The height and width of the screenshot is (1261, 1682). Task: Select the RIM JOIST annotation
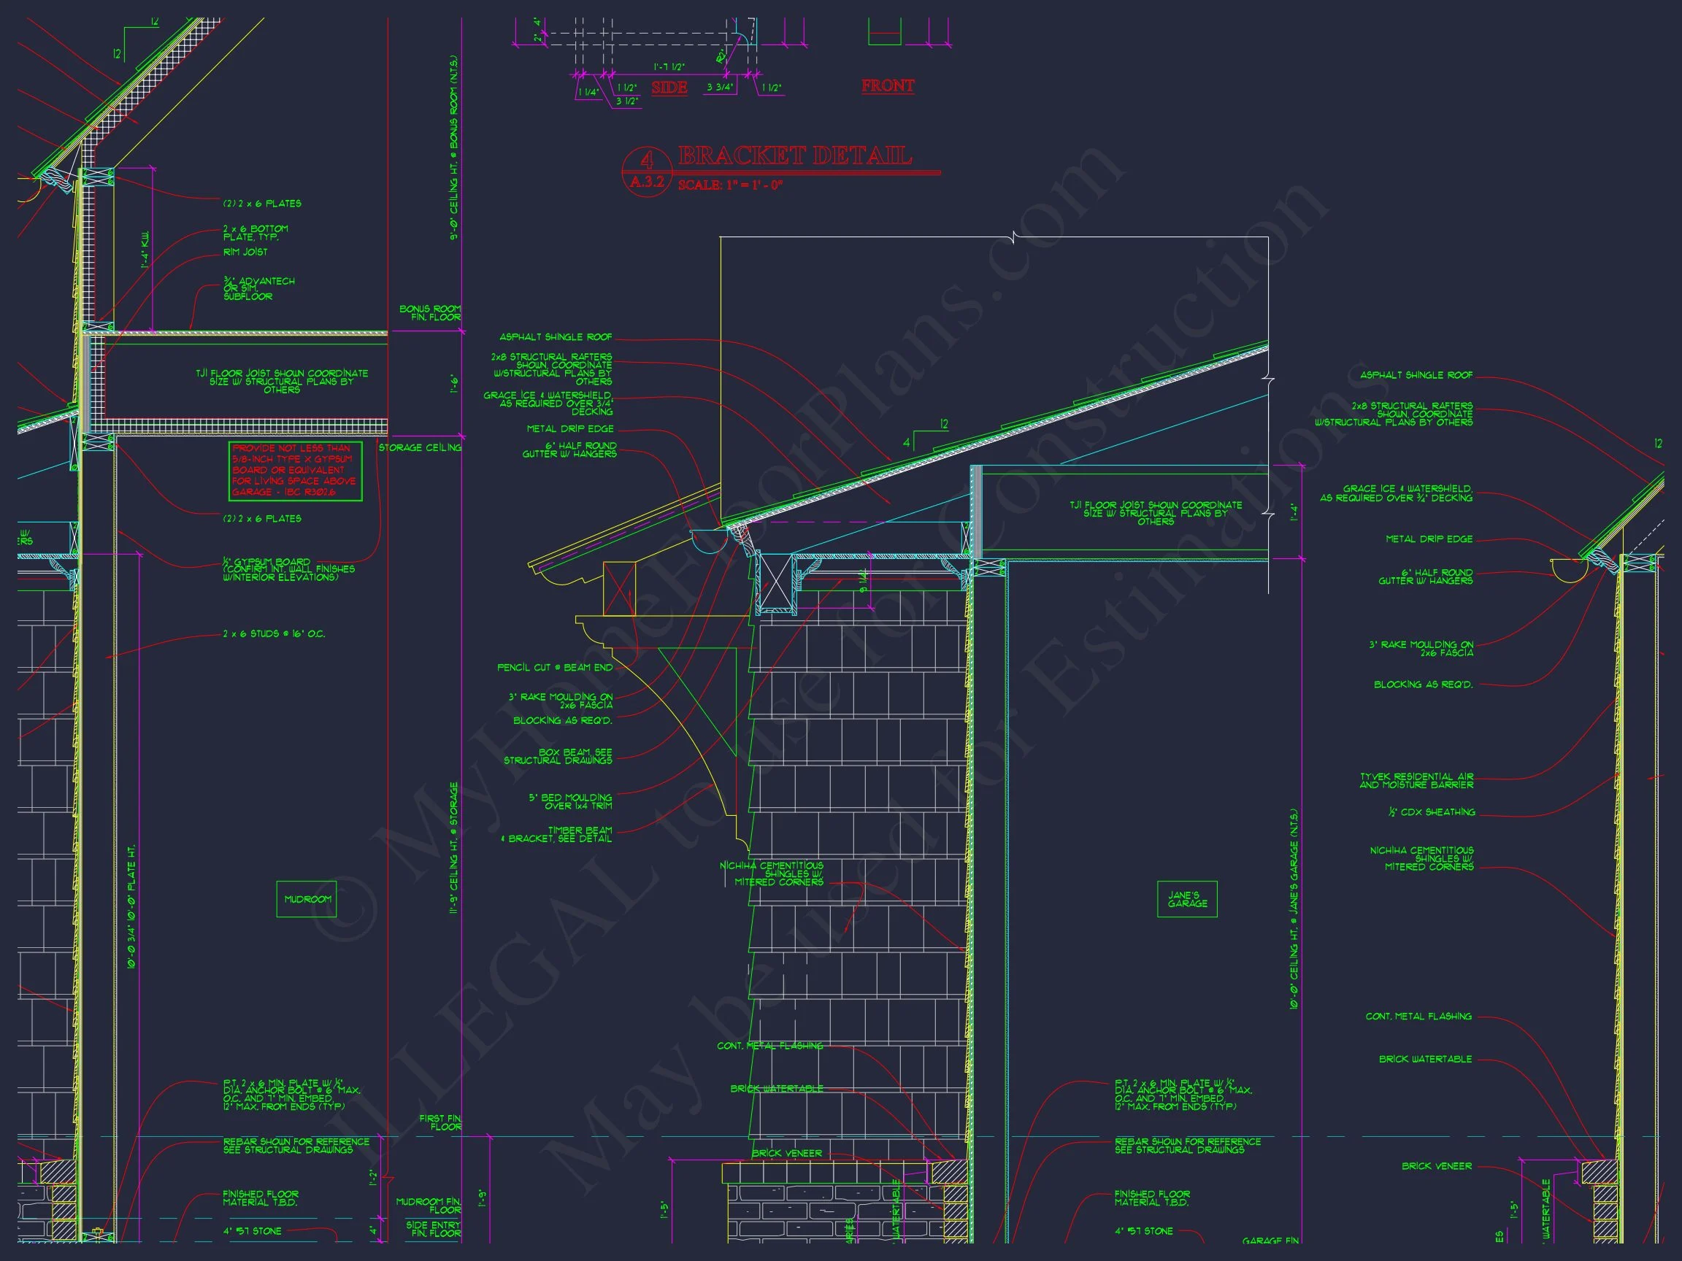(245, 252)
